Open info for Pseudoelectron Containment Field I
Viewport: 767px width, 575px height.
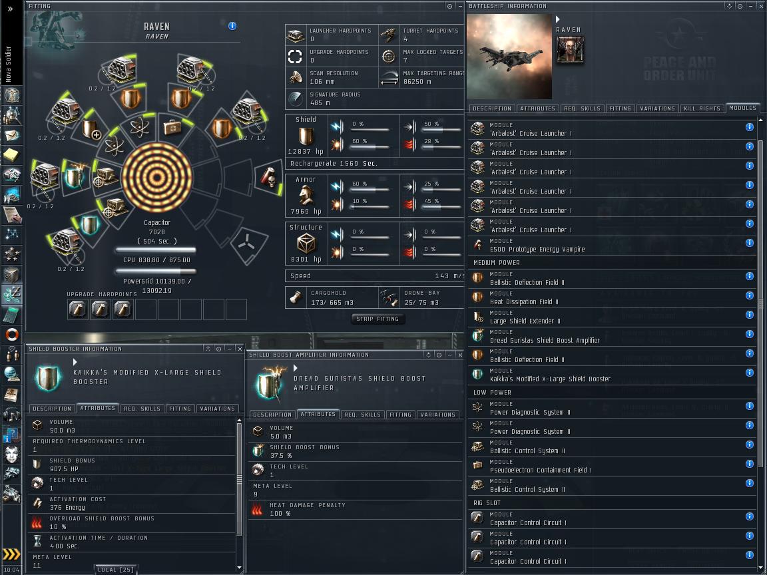749,463
